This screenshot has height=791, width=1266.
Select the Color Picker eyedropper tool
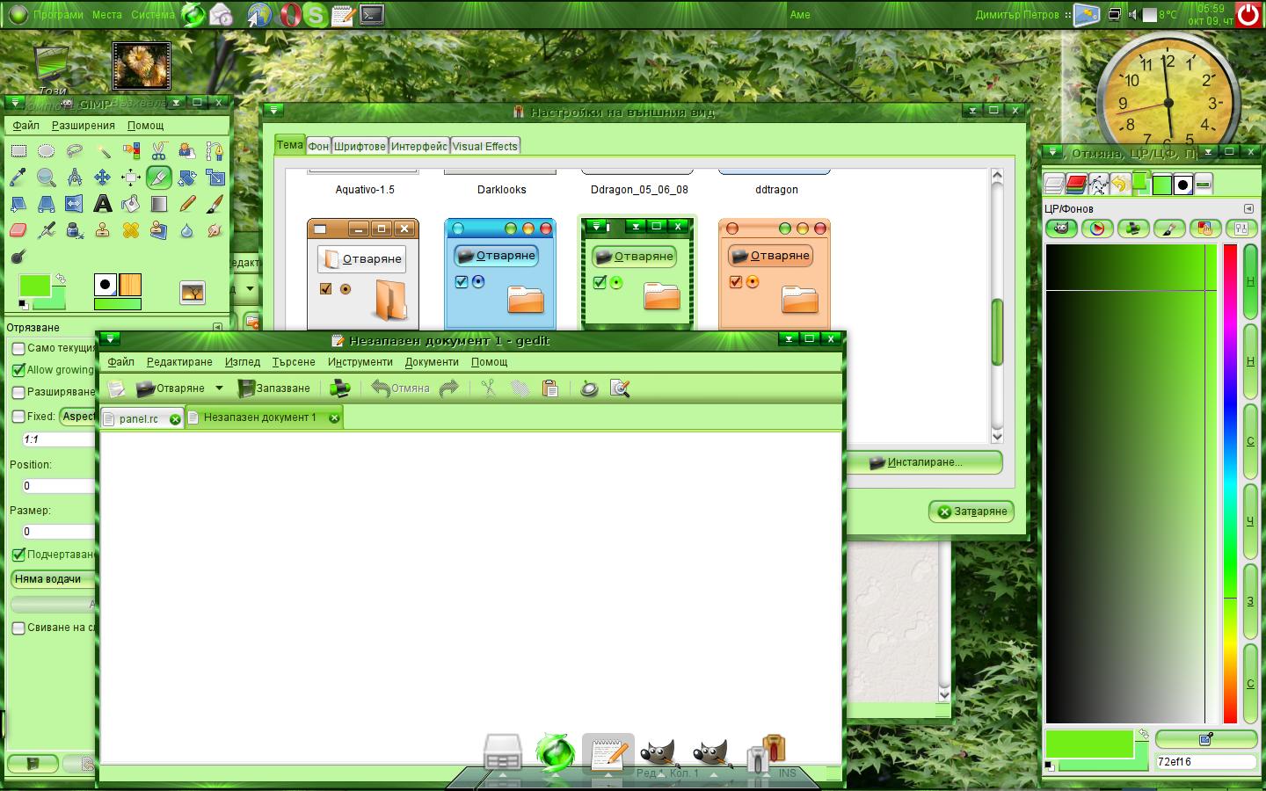click(x=18, y=178)
